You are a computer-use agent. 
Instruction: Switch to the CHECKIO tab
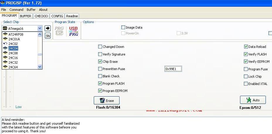click(x=41, y=16)
